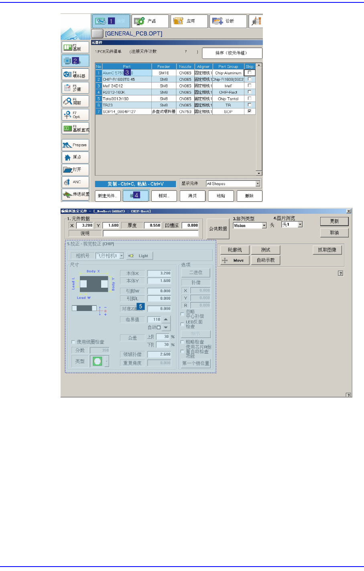The height and width of the screenshot is (571, 364).
Task: Toggle Skip checkbox for Tatal3012t160 row
Action: tap(250, 98)
